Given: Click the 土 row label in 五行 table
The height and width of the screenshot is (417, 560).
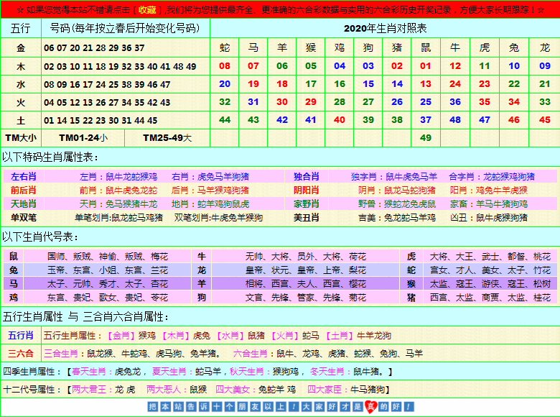Looking at the screenshot, I should (x=21, y=120).
